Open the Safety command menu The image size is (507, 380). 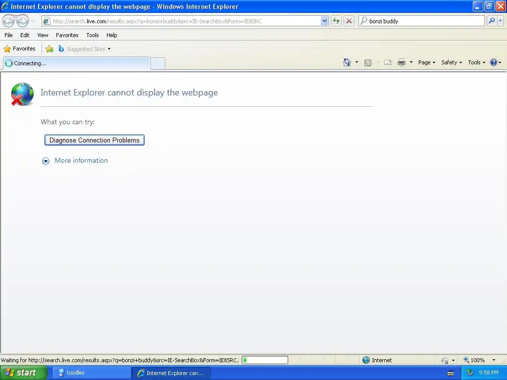[x=452, y=62]
